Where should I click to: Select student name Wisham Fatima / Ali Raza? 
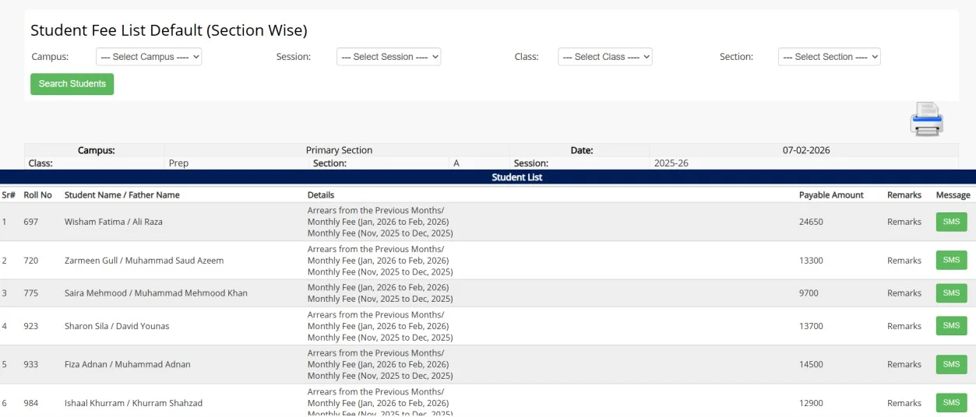pyautogui.click(x=114, y=222)
